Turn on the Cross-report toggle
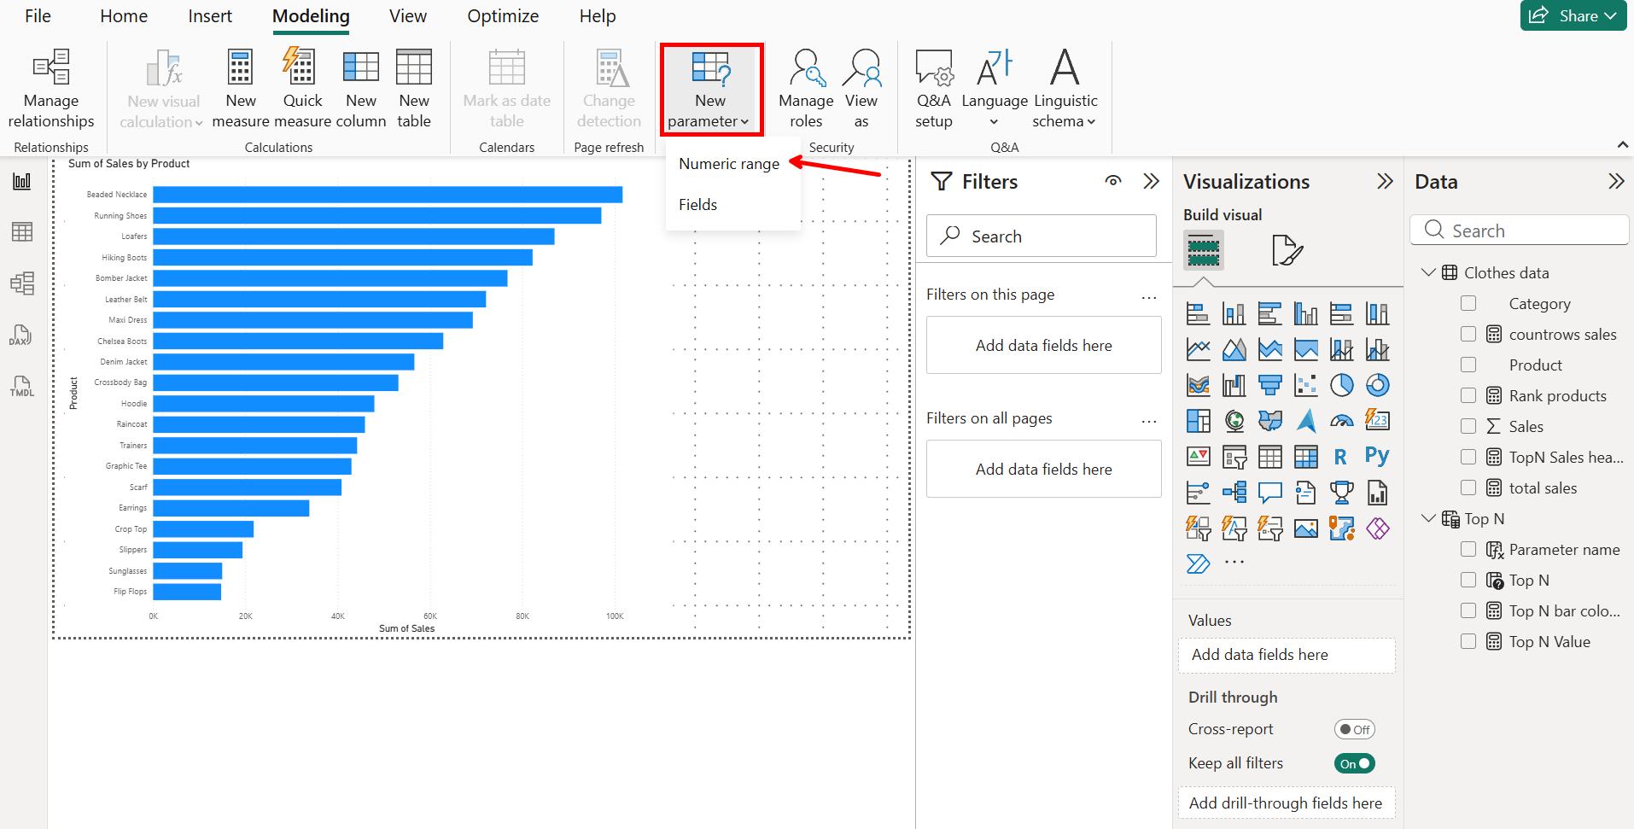1634x829 pixels. click(1354, 729)
